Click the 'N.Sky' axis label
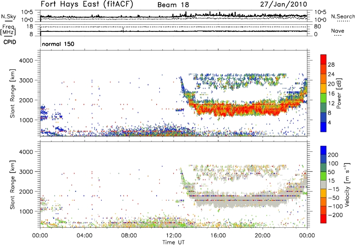This screenshot has width=355, height=245. [x=8, y=16]
